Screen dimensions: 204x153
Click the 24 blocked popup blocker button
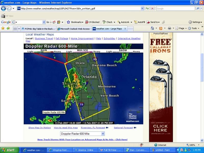point(92,22)
